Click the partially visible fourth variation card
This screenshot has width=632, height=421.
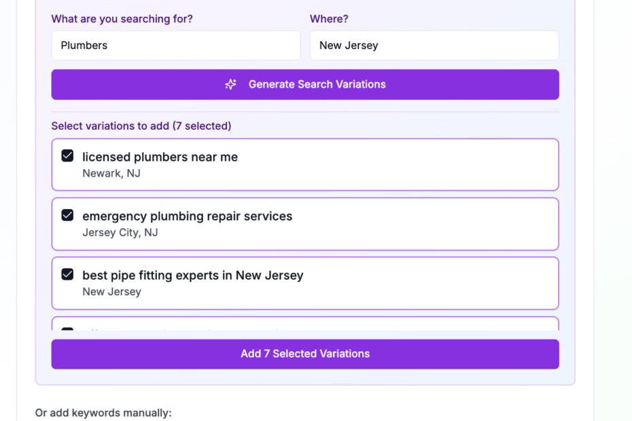point(305,323)
